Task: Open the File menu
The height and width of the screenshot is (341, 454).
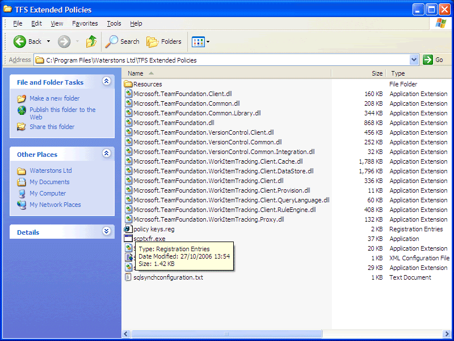Action: (x=18, y=23)
